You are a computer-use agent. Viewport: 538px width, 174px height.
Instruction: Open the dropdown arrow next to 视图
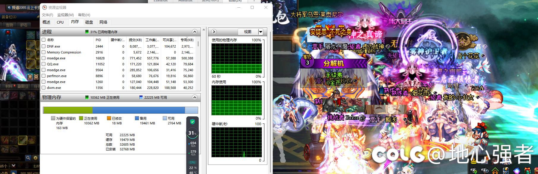(x=261, y=32)
